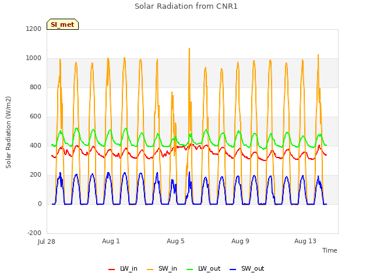Click the orange SW_in legend swatch
This screenshot has width=373, height=280.
(x=150, y=269)
